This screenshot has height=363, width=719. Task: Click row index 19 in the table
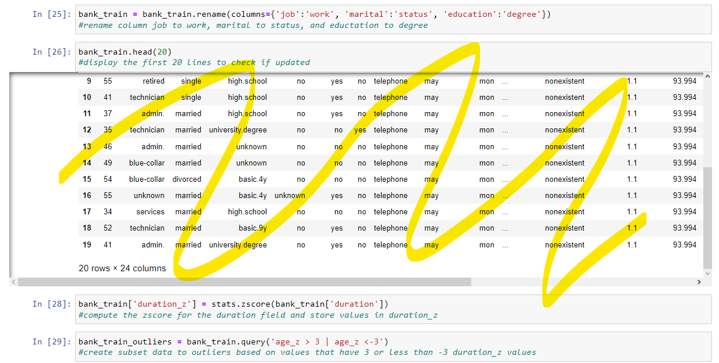click(87, 245)
